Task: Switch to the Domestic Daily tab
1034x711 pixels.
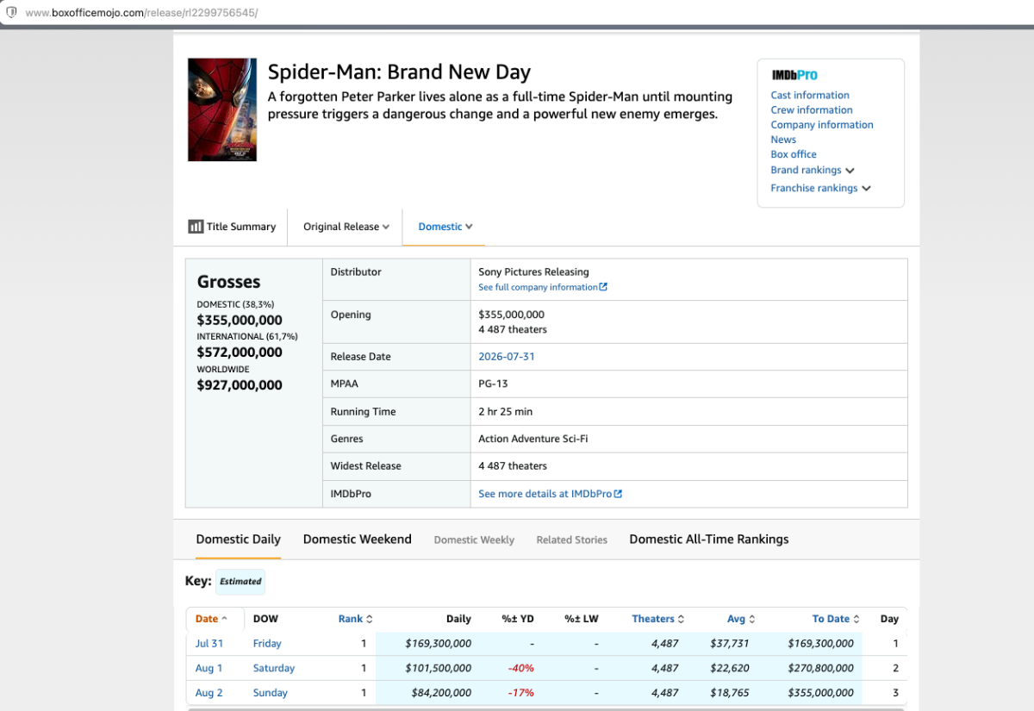Action: pos(239,539)
